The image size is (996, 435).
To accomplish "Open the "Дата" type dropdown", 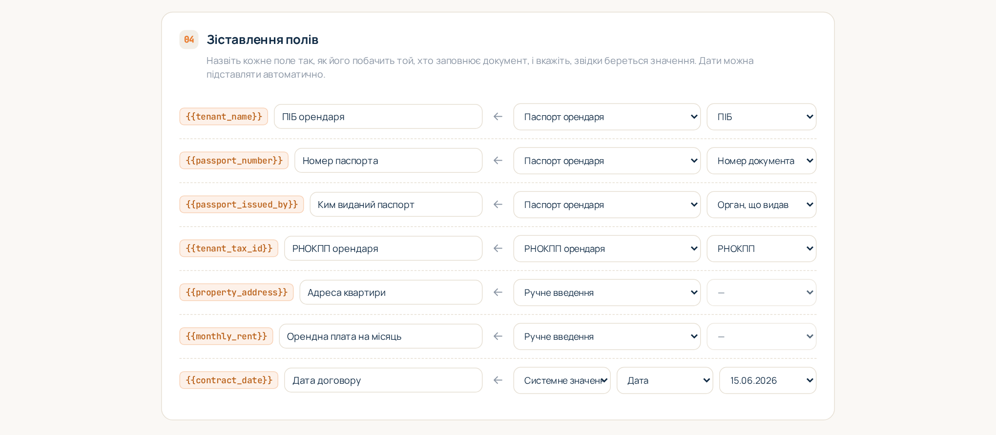I will coord(665,380).
